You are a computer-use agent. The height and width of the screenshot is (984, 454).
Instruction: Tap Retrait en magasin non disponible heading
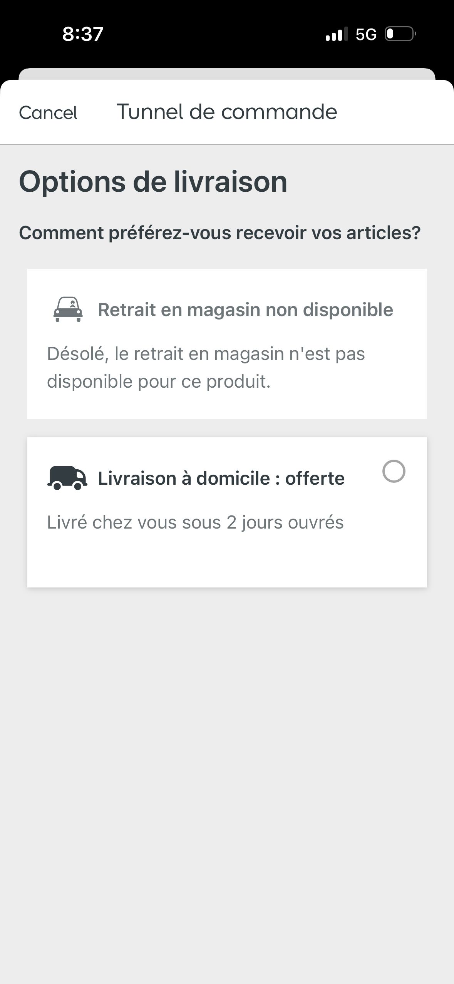(245, 310)
